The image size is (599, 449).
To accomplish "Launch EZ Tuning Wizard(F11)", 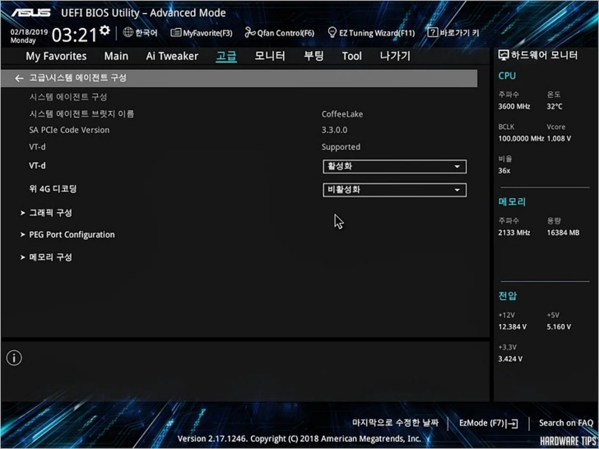I will pos(377,33).
